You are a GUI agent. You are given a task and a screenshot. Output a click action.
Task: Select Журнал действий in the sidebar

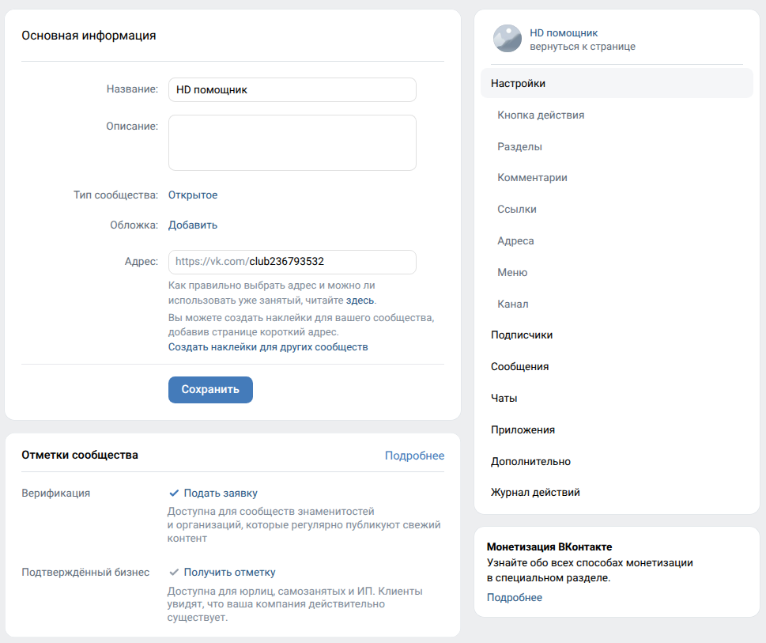pyautogui.click(x=535, y=493)
